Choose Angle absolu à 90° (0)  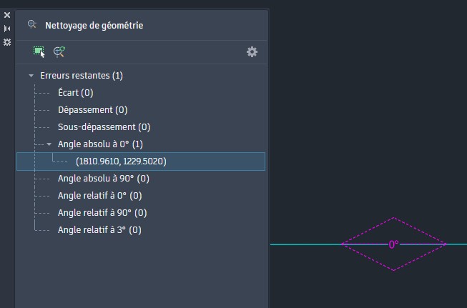(x=103, y=179)
